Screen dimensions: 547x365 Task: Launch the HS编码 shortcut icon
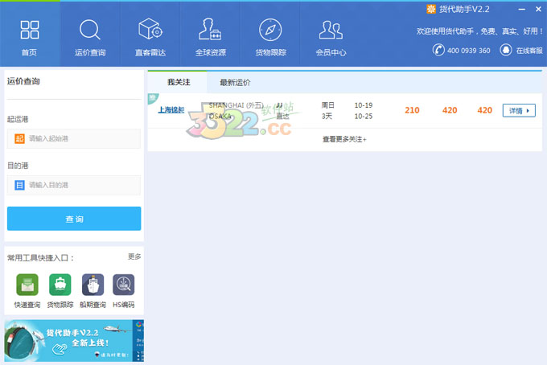click(124, 285)
